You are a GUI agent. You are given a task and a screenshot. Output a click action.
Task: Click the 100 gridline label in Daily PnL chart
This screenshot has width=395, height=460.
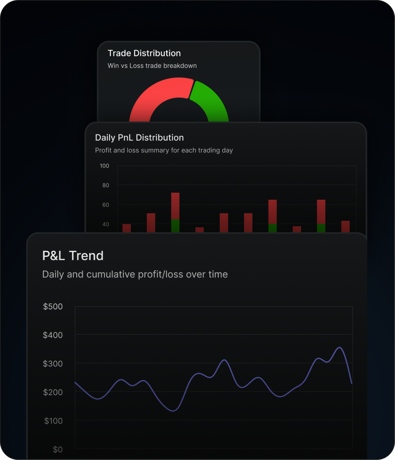point(104,166)
